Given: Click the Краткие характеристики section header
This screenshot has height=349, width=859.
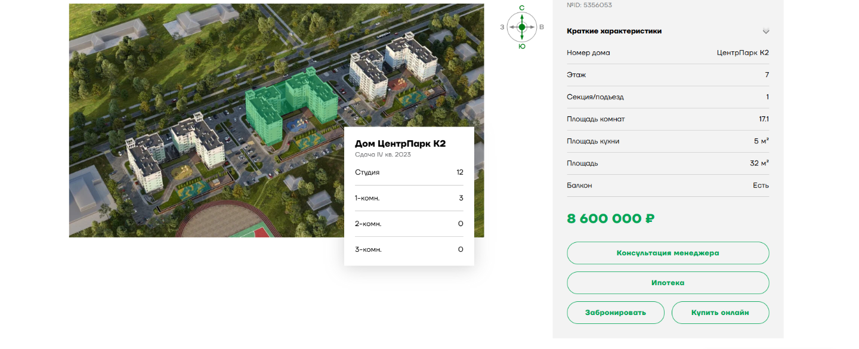Looking at the screenshot, I should click(x=614, y=31).
